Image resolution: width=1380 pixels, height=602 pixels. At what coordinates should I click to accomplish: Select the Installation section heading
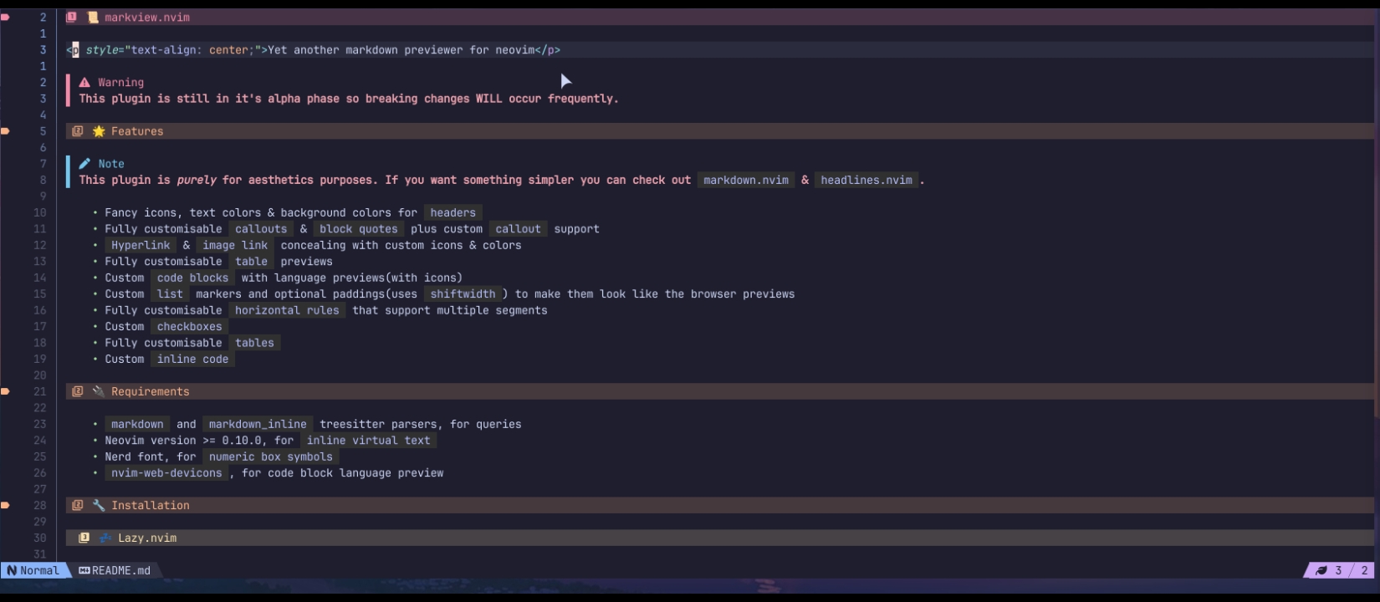pyautogui.click(x=719, y=505)
